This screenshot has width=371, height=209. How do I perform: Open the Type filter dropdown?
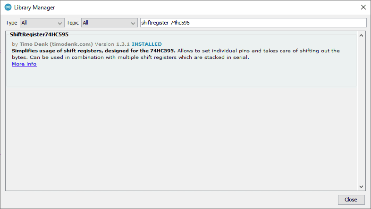pos(42,23)
